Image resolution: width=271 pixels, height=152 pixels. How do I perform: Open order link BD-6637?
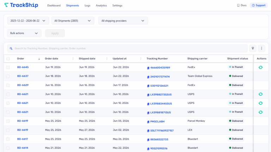[x=23, y=76]
